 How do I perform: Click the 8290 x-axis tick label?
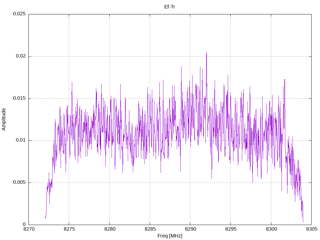tap(191, 229)
